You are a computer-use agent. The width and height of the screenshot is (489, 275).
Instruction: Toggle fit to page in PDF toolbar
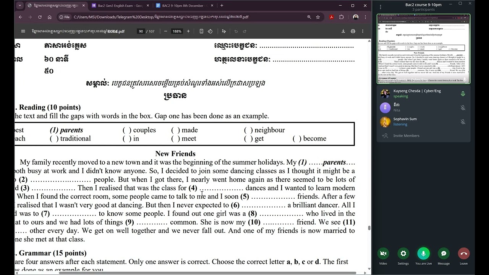click(201, 31)
